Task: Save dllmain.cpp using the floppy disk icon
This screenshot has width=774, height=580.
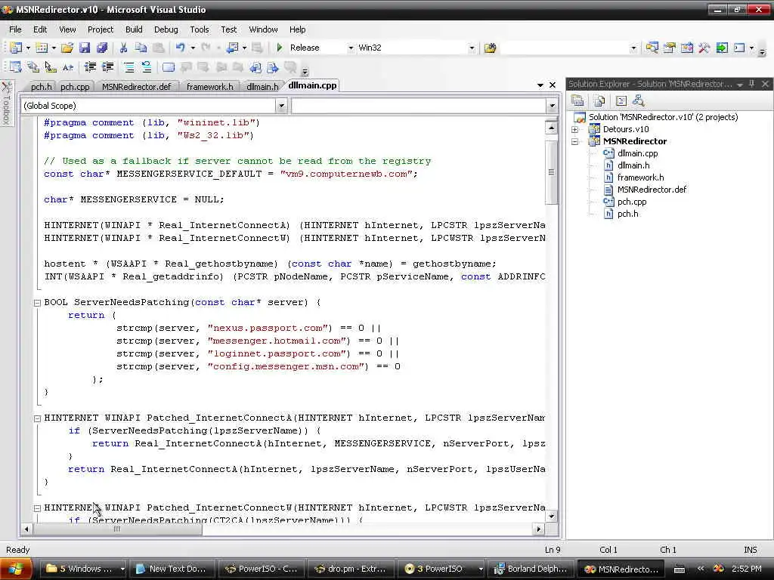Action: 85,48
